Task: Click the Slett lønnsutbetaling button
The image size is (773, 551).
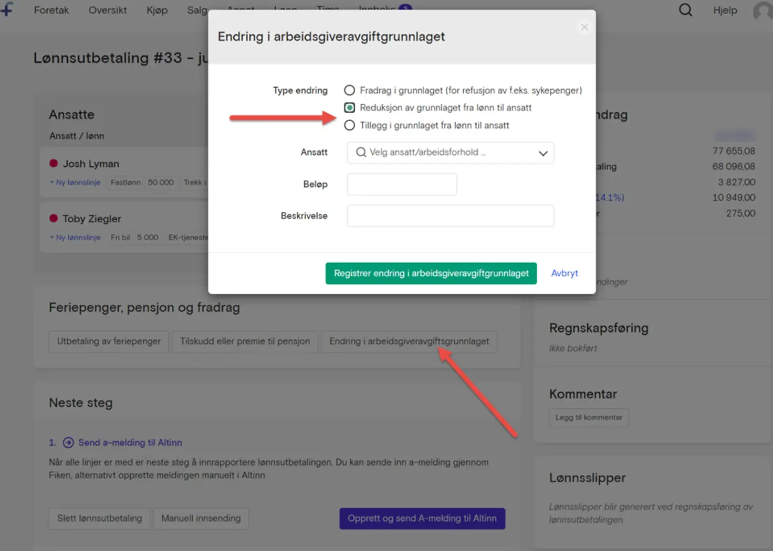Action: pyautogui.click(x=99, y=518)
